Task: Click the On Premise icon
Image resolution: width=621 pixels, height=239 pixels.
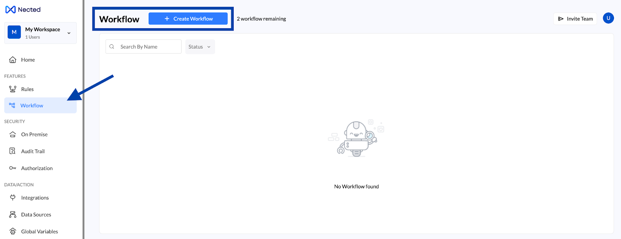Action: coord(13,134)
